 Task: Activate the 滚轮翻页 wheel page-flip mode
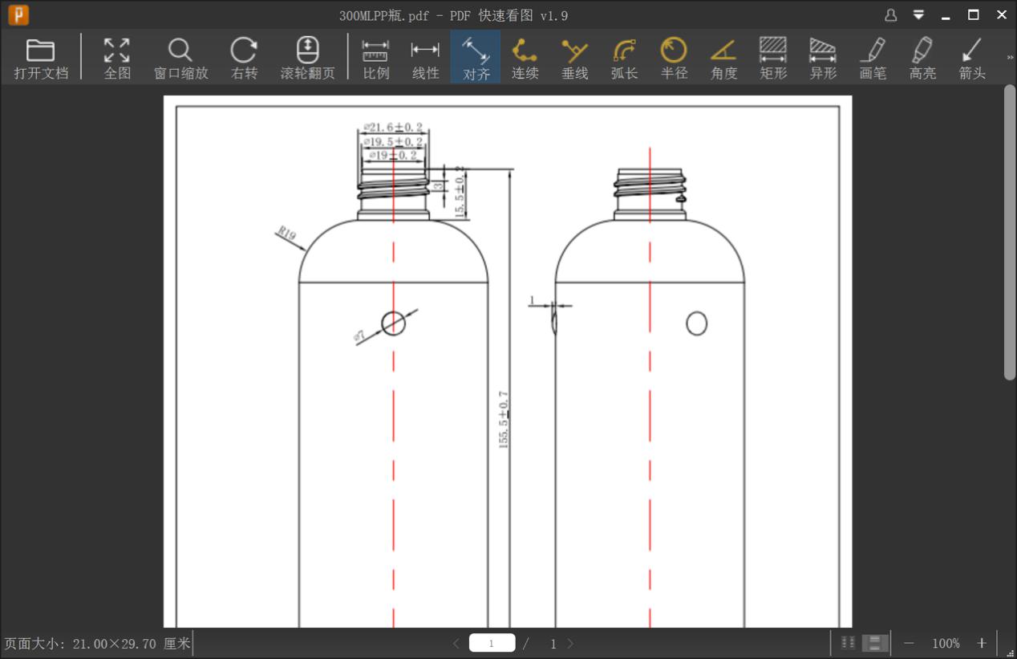pyautogui.click(x=307, y=56)
